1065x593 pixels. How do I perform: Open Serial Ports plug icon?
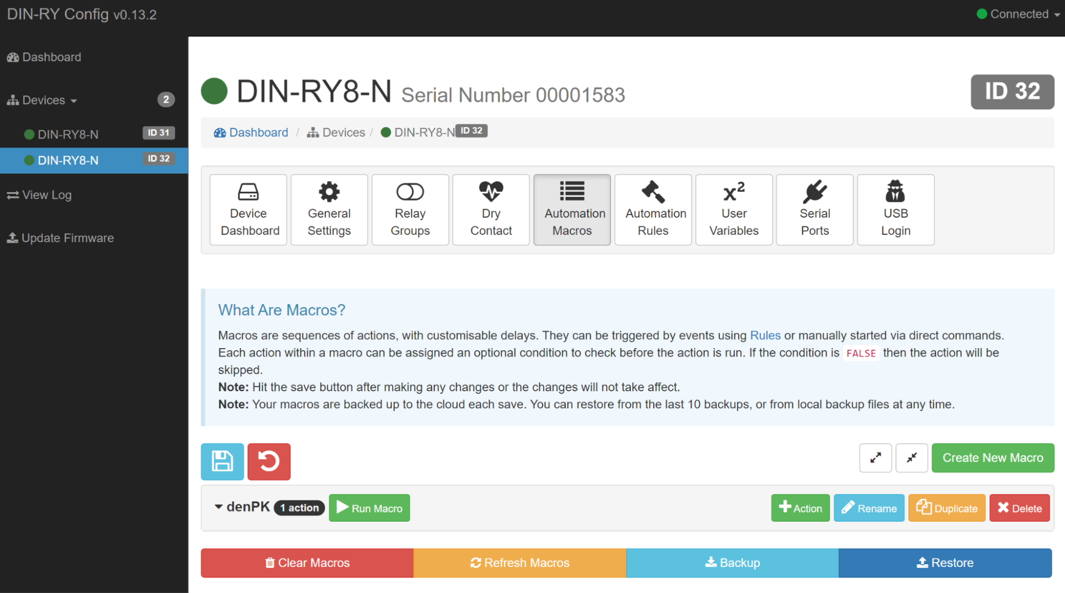tap(815, 210)
